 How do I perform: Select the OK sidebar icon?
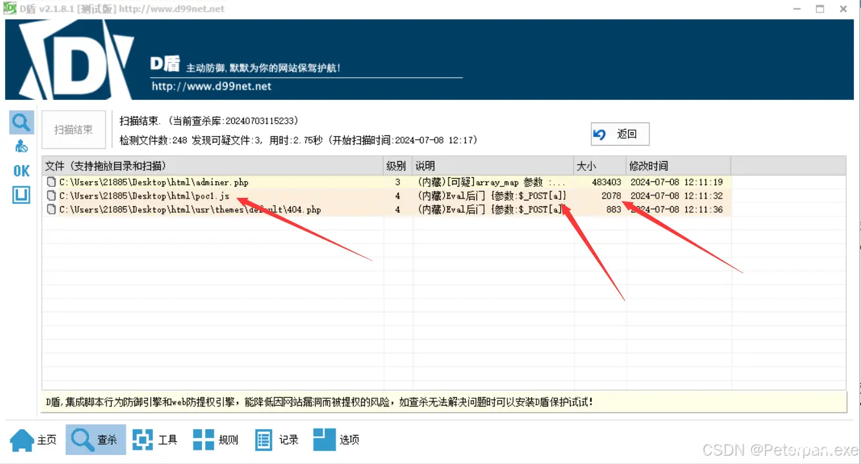(21, 170)
